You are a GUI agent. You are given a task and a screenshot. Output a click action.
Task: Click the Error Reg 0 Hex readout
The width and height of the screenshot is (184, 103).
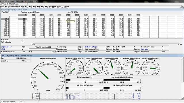15,61
